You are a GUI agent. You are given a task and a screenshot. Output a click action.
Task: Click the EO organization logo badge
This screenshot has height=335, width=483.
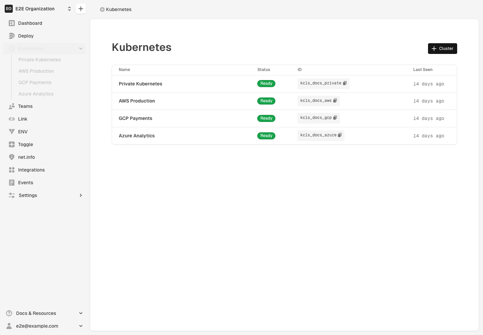tap(9, 9)
